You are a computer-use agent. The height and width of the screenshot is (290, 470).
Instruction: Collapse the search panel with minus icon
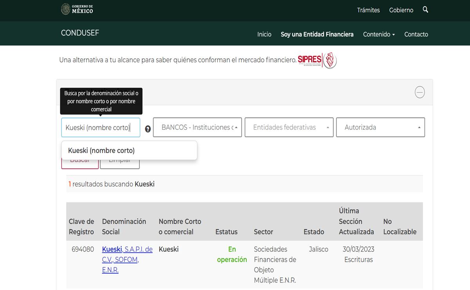coord(419,92)
